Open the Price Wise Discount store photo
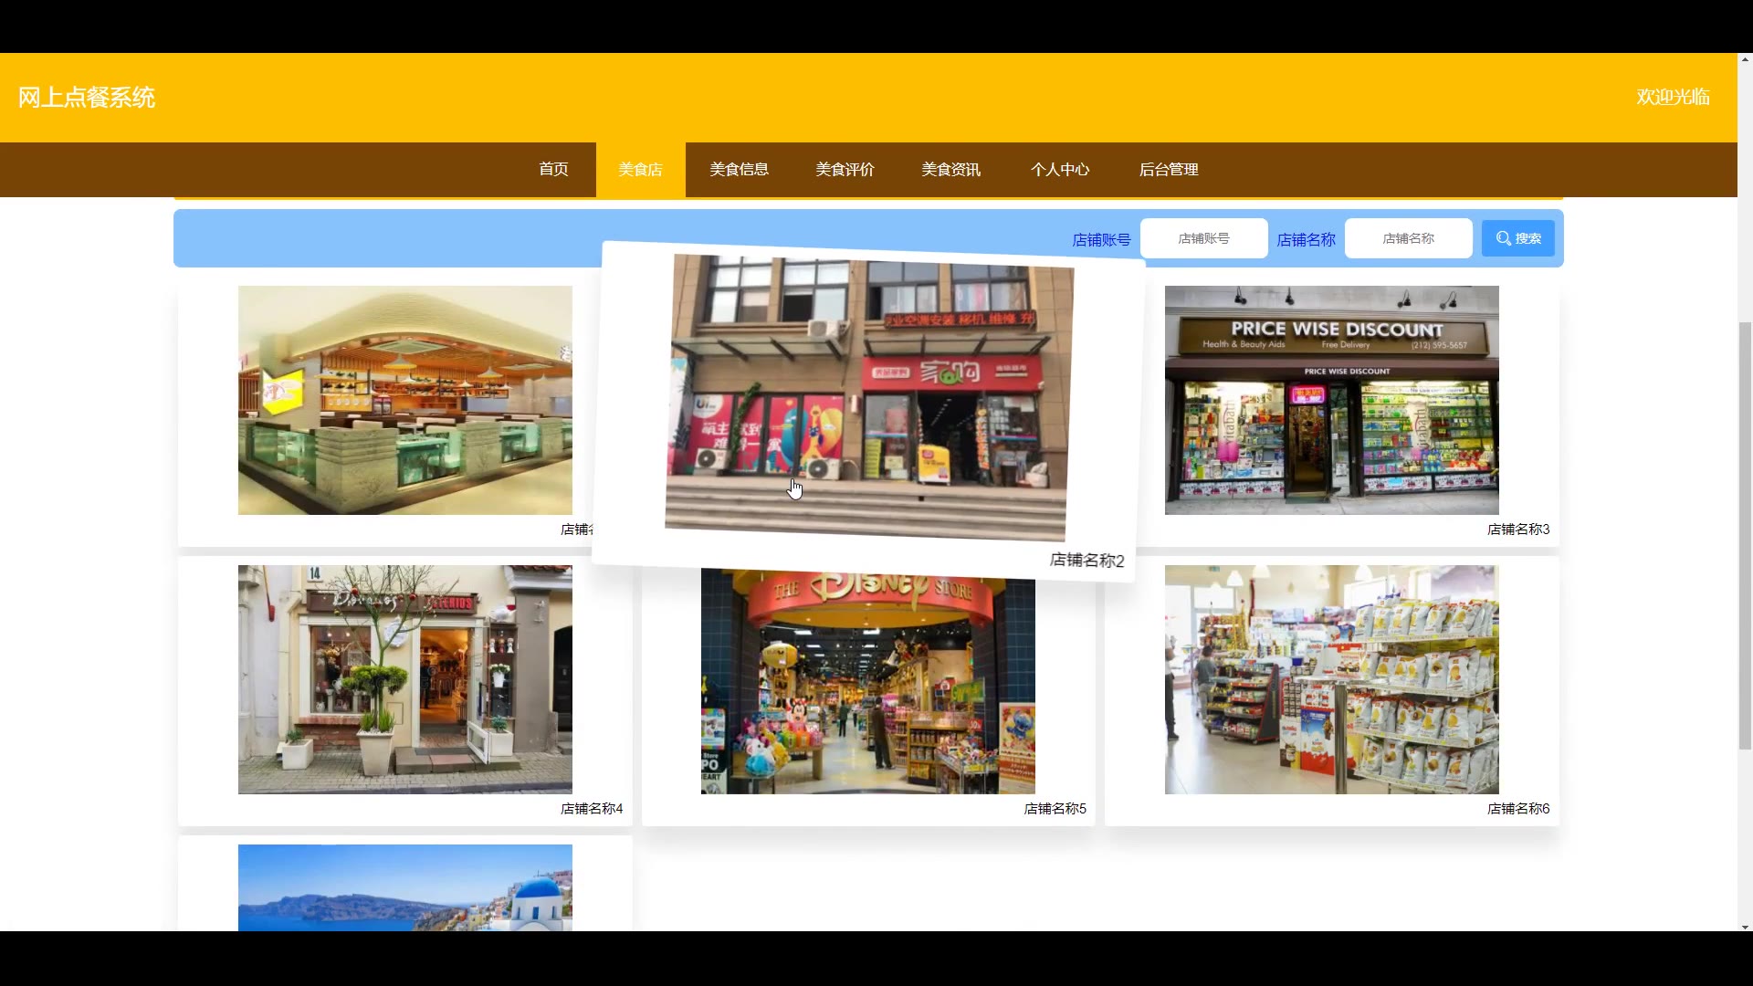 click(1331, 400)
